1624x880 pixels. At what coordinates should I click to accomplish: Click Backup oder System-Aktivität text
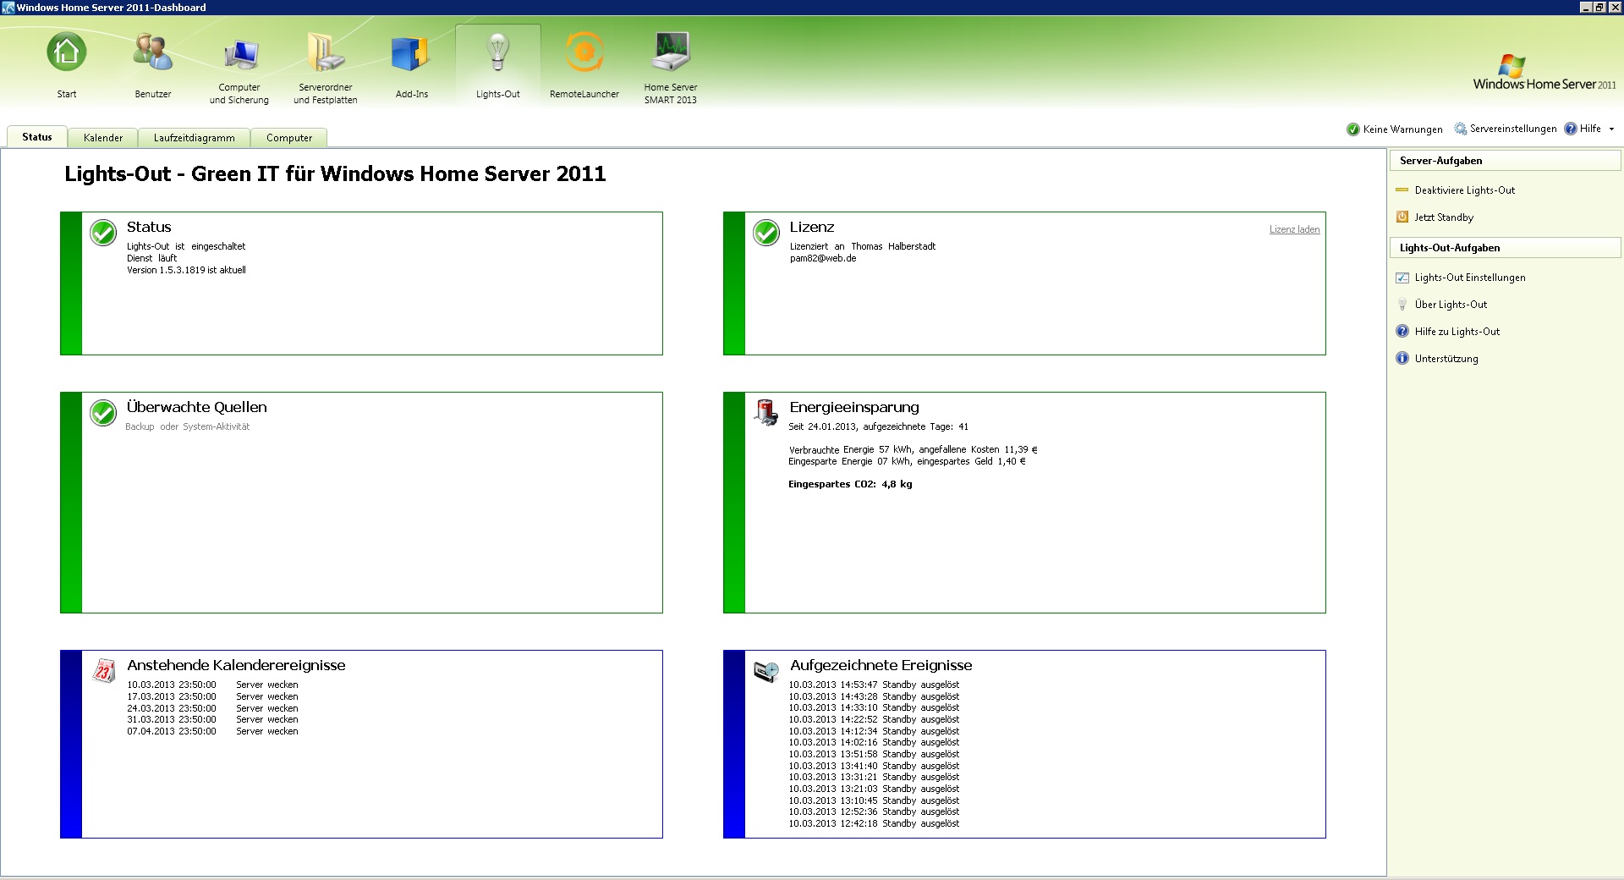[x=188, y=426]
